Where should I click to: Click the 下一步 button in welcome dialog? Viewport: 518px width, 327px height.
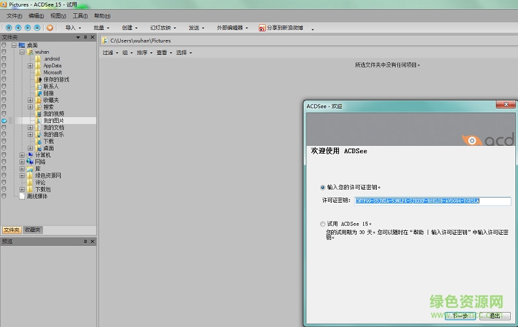pos(460,316)
